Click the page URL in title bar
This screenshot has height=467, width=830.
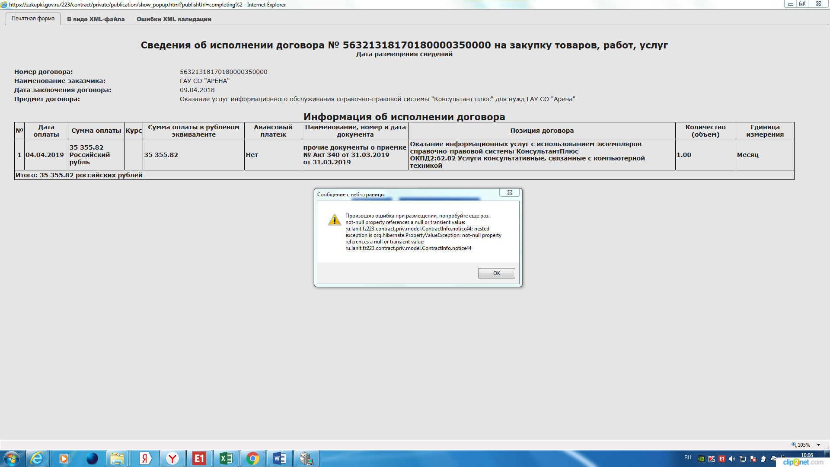coord(125,5)
